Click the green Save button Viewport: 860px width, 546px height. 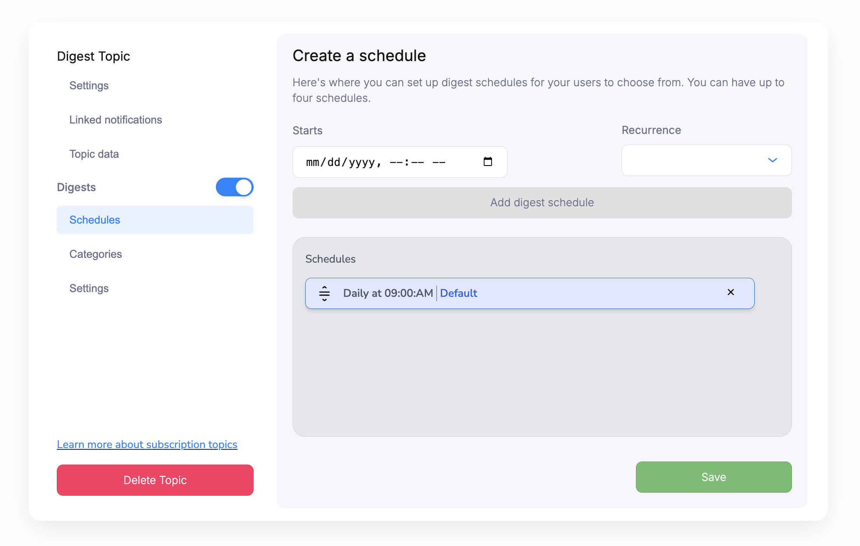click(x=713, y=477)
